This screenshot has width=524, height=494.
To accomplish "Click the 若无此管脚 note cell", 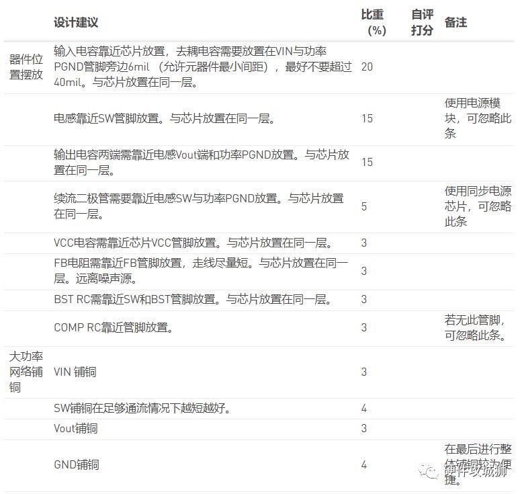I will tap(475, 327).
